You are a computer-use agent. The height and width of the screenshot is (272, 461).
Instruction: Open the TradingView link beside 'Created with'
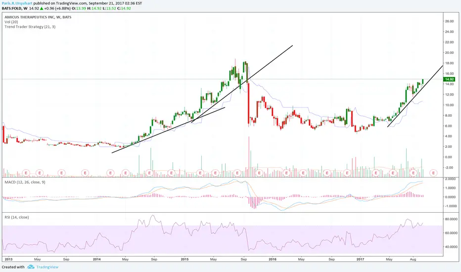[x=47, y=267]
